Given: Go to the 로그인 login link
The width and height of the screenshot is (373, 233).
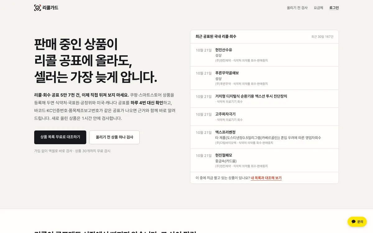Looking at the screenshot, I should 334,8.
